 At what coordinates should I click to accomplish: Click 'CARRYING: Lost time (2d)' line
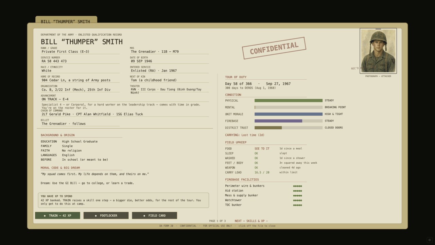(245, 135)
